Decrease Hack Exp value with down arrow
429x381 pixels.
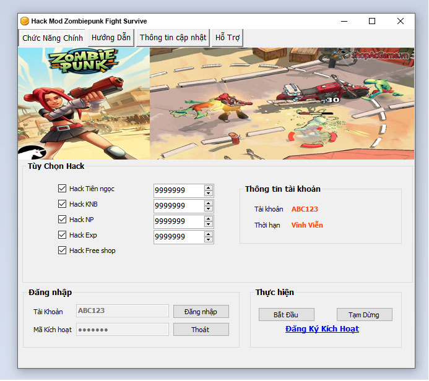[x=209, y=240]
